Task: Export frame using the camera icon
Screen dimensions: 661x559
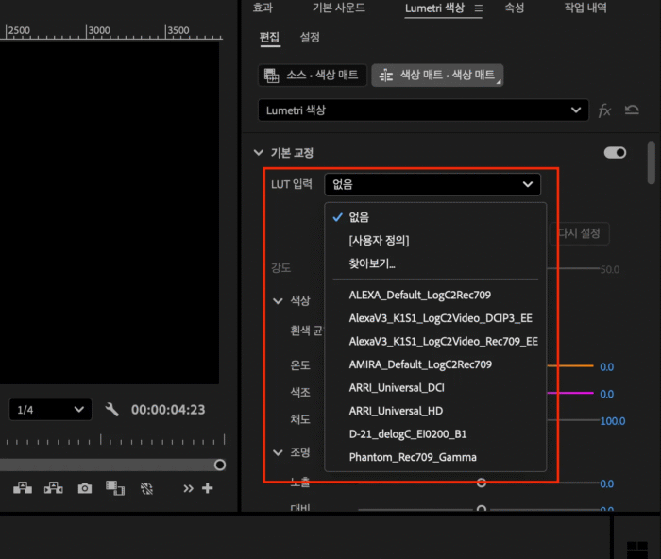Action: [85, 488]
